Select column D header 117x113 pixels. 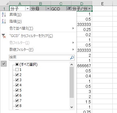82,4
